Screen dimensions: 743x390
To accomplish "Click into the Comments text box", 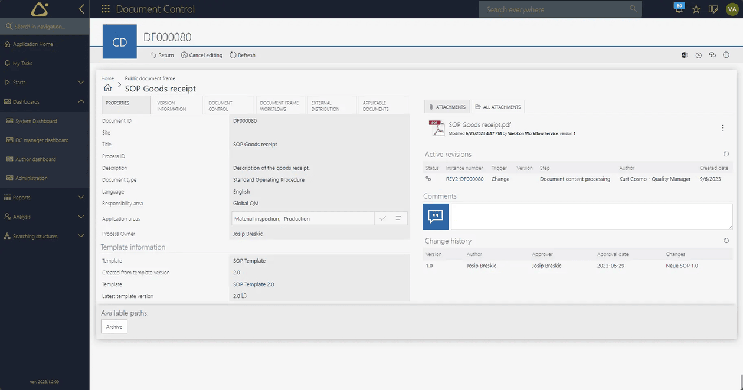I will click(591, 217).
